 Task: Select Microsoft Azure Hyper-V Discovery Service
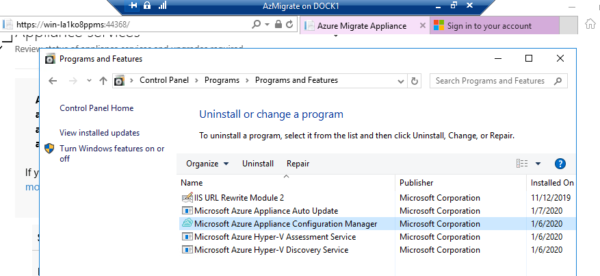click(x=377, y=250)
